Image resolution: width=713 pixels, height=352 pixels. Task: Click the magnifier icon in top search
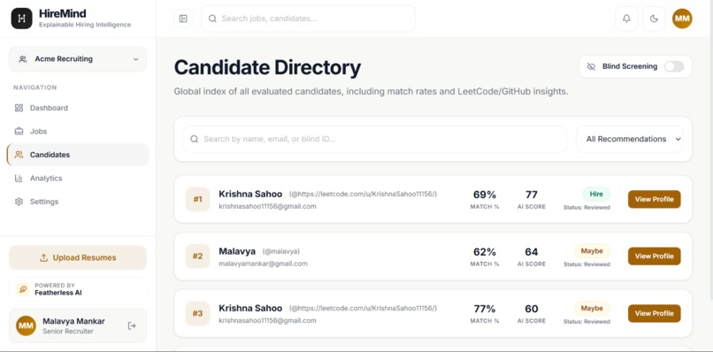212,19
